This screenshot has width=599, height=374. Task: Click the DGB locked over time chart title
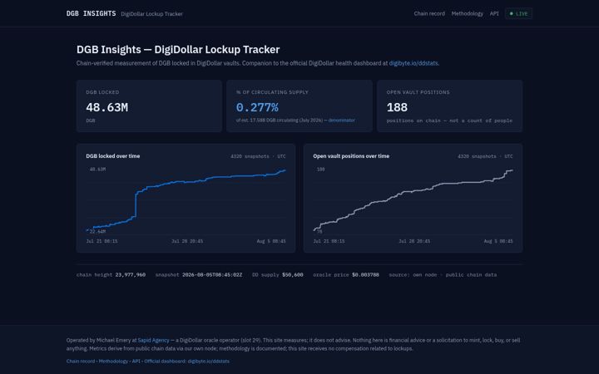coord(112,156)
